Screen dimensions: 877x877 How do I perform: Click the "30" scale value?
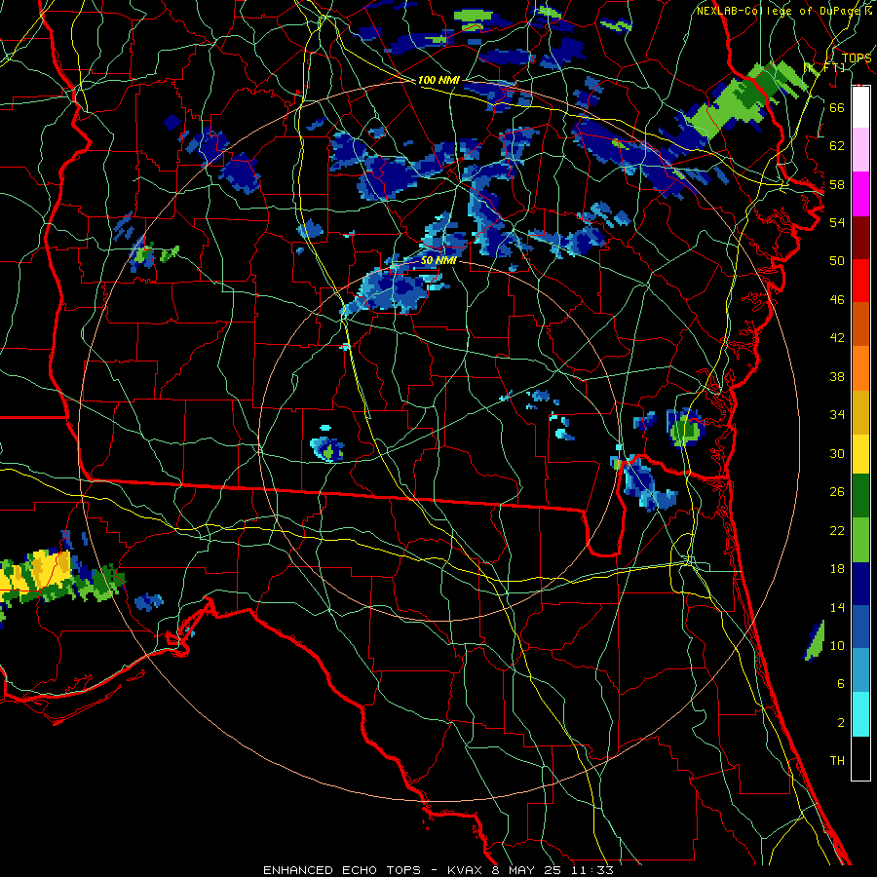837,453
